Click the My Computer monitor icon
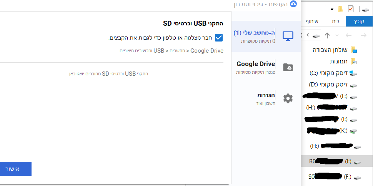 tap(288, 36)
